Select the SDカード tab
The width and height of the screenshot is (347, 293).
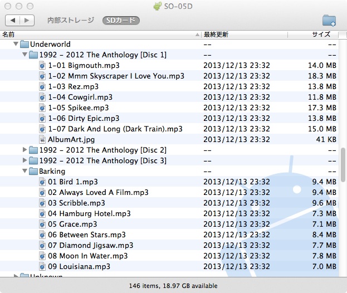(121, 21)
